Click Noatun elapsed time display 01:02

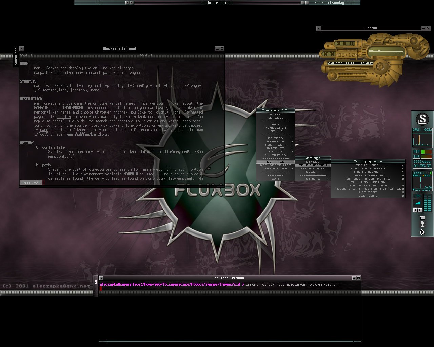[x=347, y=55]
